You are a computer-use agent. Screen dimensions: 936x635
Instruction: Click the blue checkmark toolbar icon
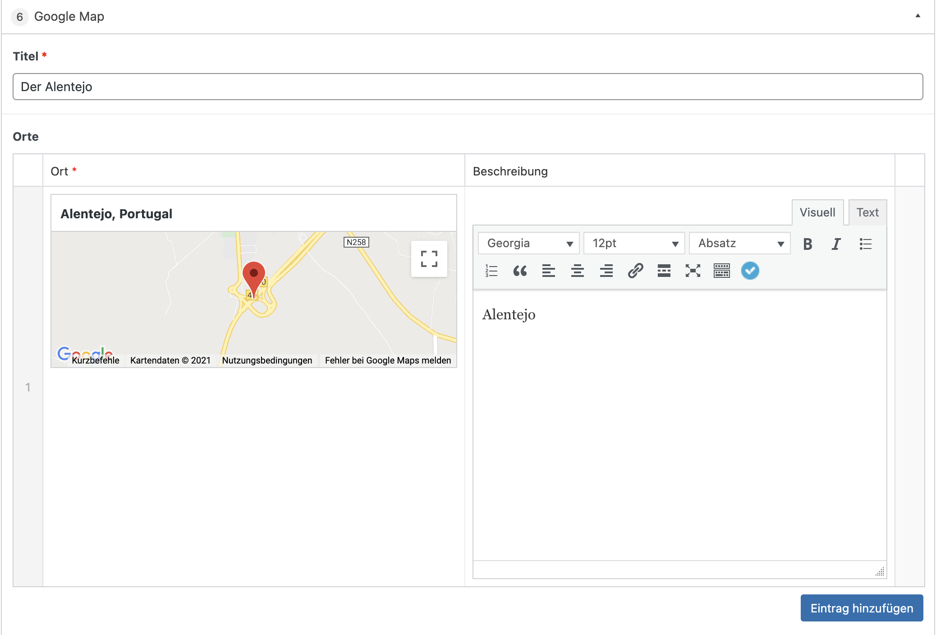[x=750, y=271]
